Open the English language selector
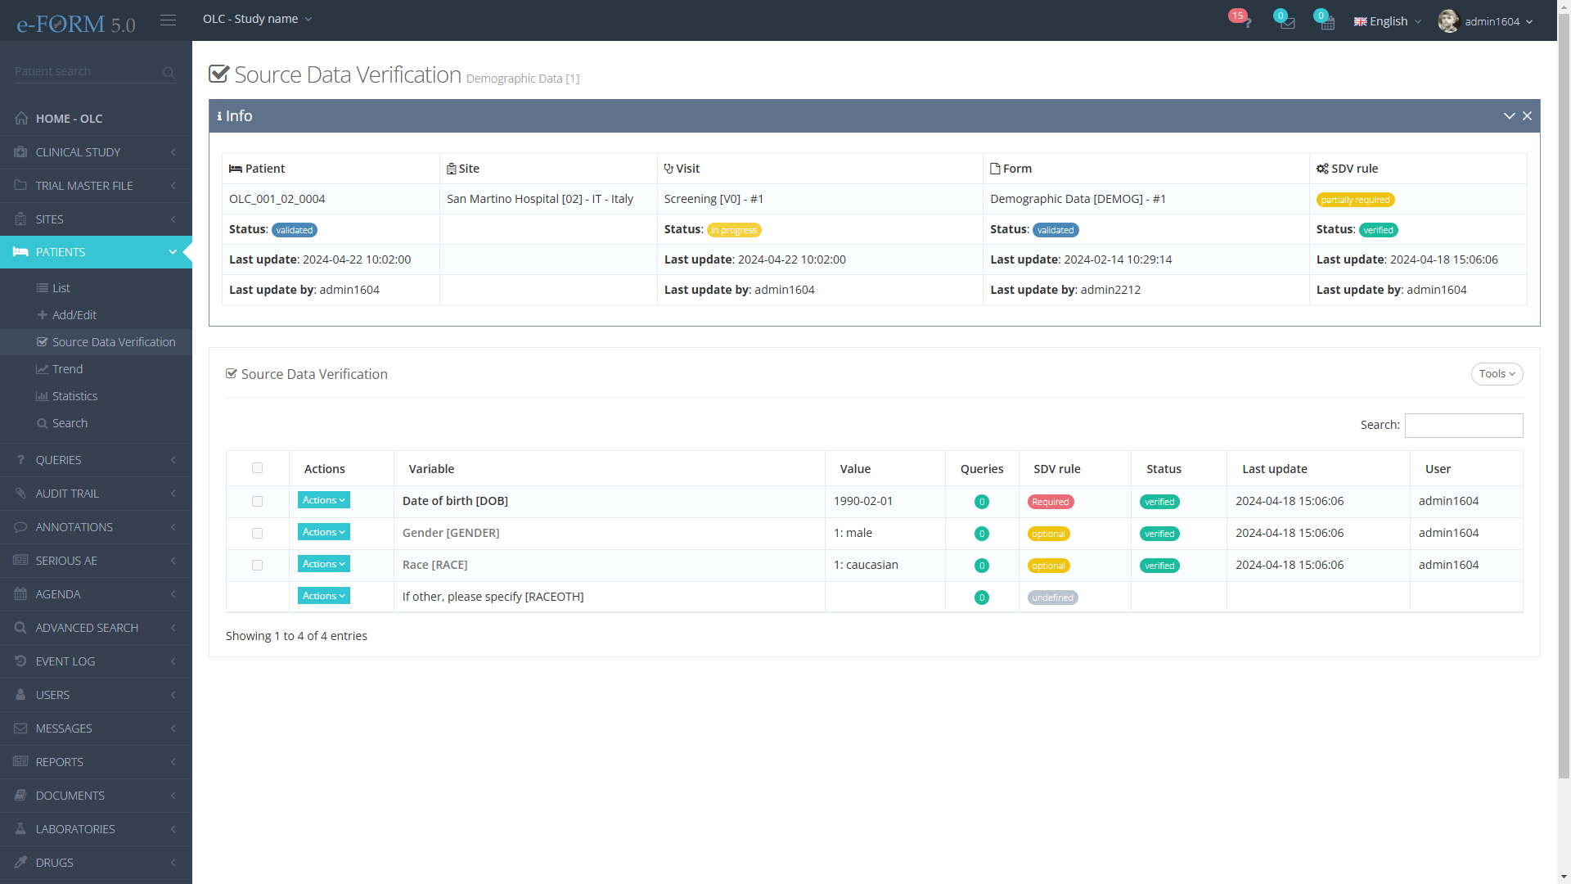This screenshot has width=1571, height=884. [1388, 21]
